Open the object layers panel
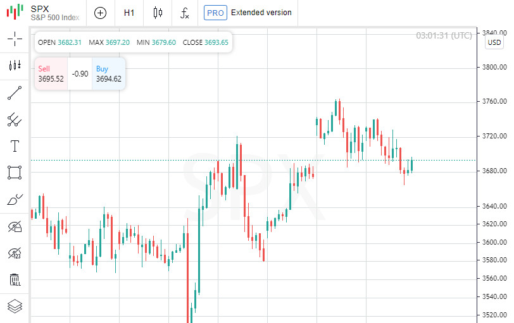 pyautogui.click(x=15, y=307)
